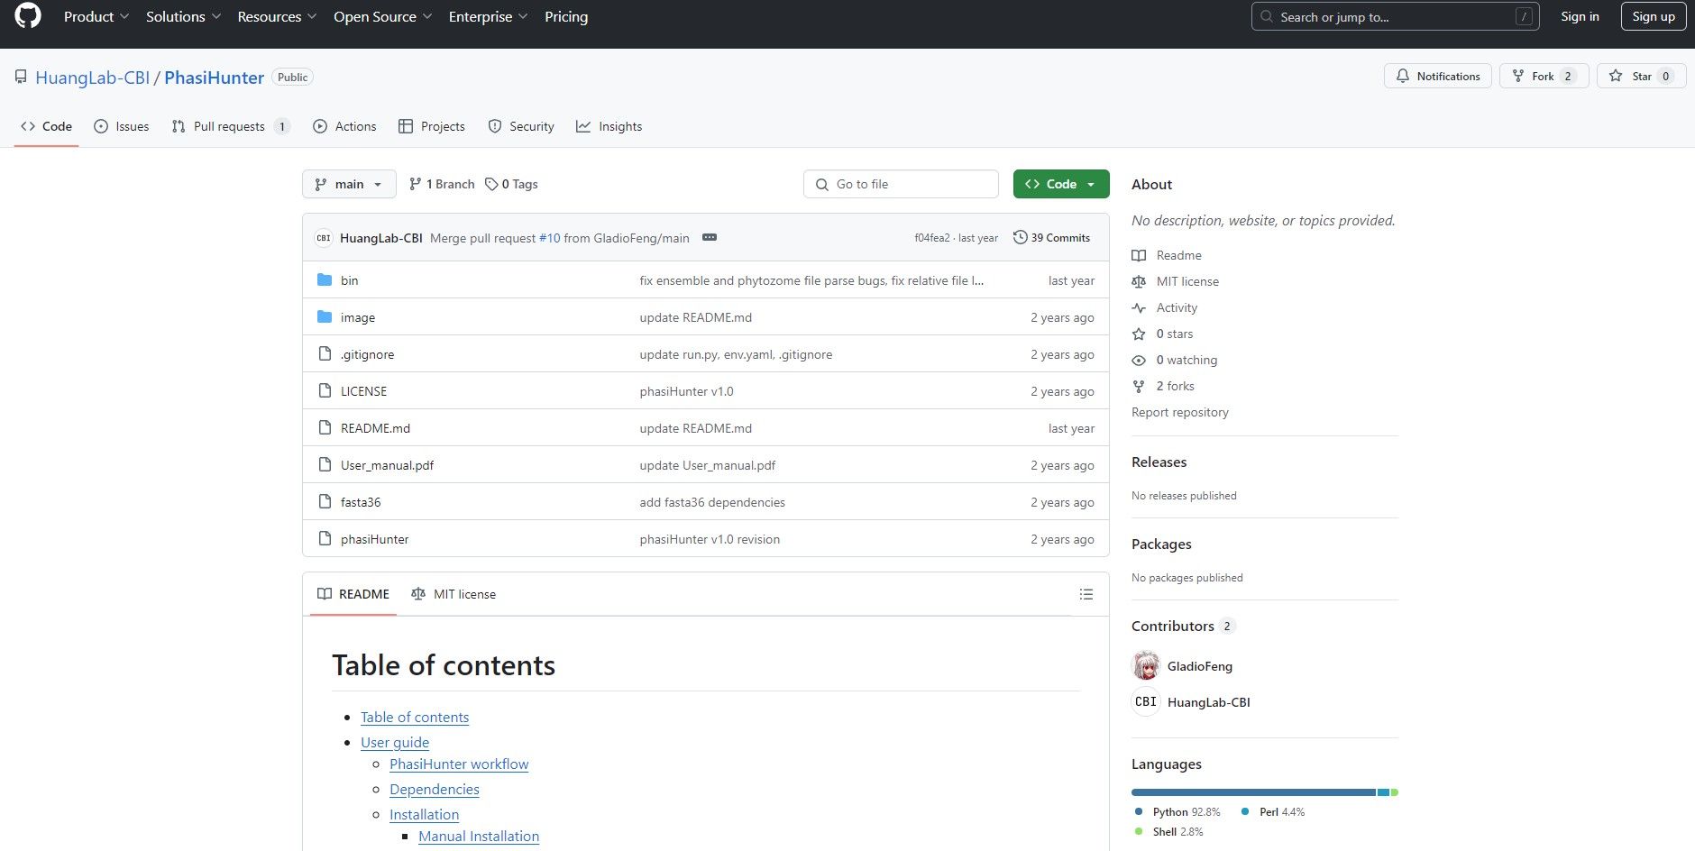Click HuangLab-CBI contributor avatar
This screenshot has height=851, width=1695.
coord(1146,702)
